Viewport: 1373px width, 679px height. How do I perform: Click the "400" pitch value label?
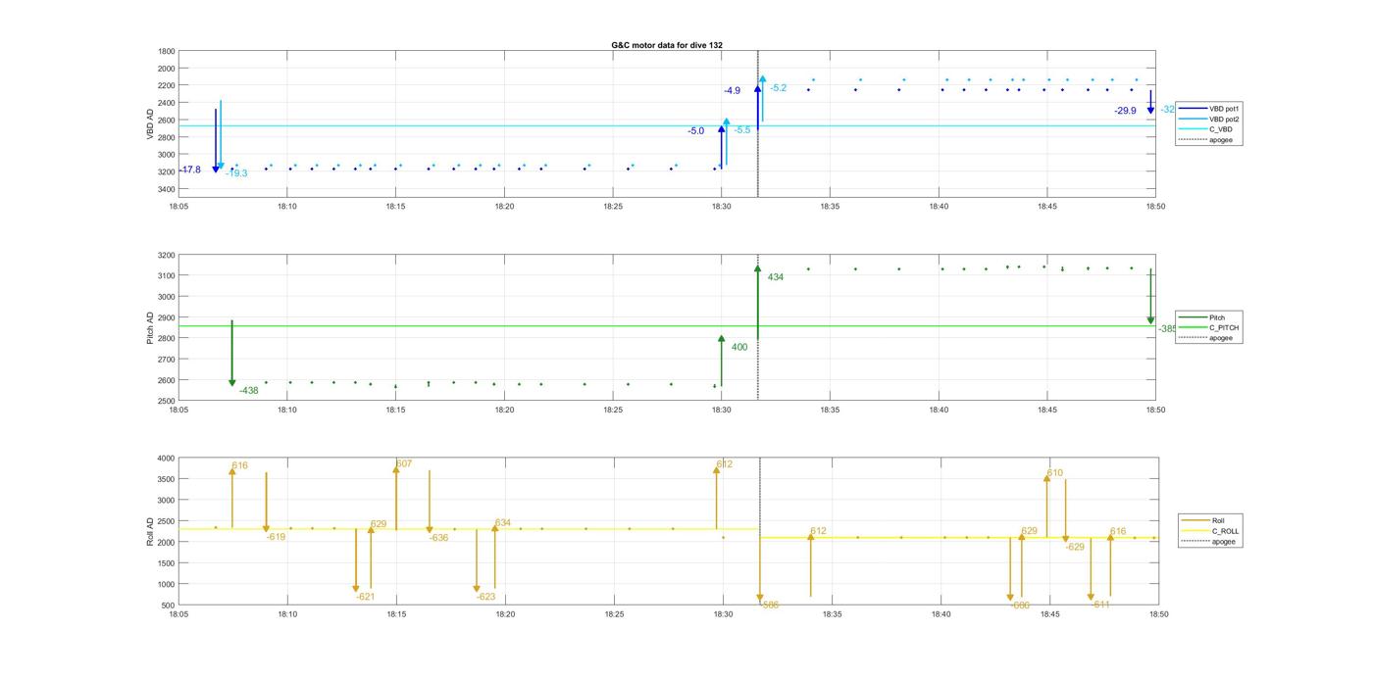coord(739,347)
